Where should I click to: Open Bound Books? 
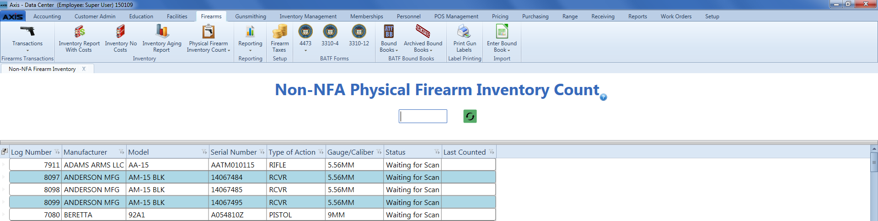(x=389, y=38)
